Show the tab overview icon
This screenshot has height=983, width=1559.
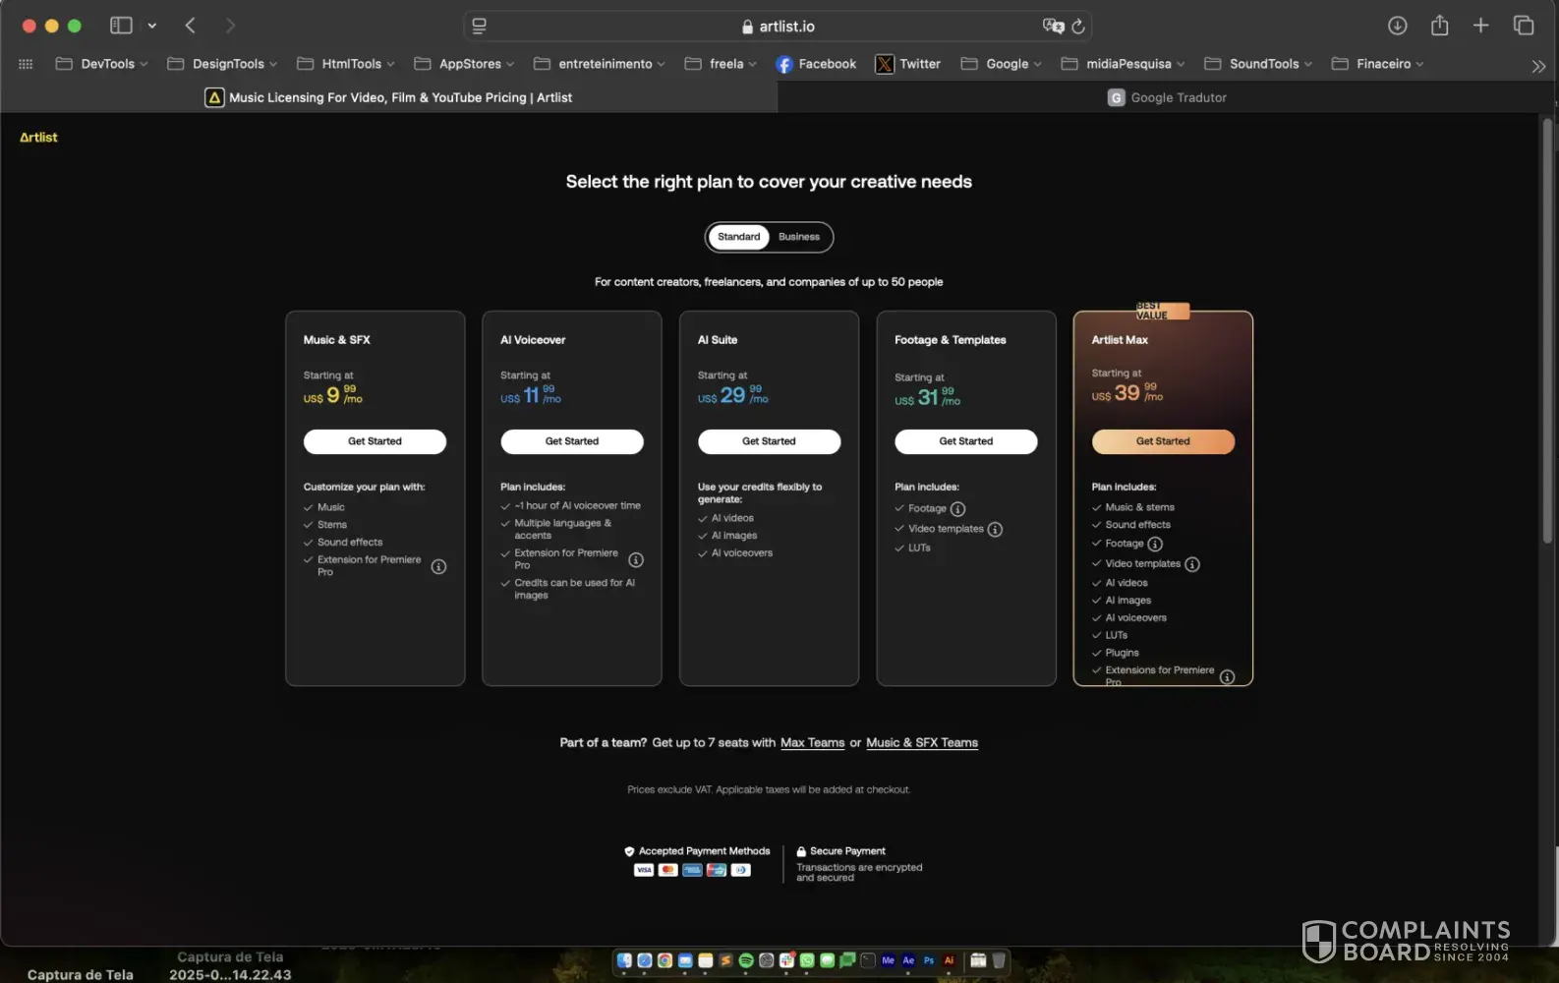click(x=1523, y=26)
